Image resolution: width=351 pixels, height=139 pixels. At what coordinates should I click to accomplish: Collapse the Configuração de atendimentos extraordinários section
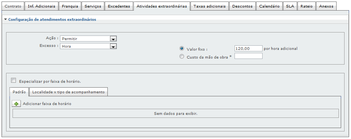click(x=6, y=20)
